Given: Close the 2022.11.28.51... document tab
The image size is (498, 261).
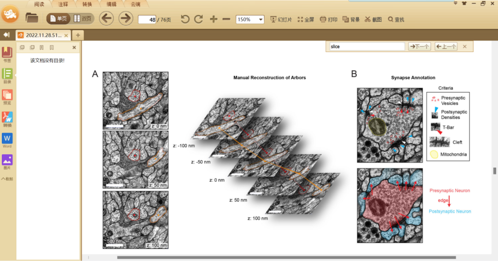Looking at the screenshot, I should 66,35.
